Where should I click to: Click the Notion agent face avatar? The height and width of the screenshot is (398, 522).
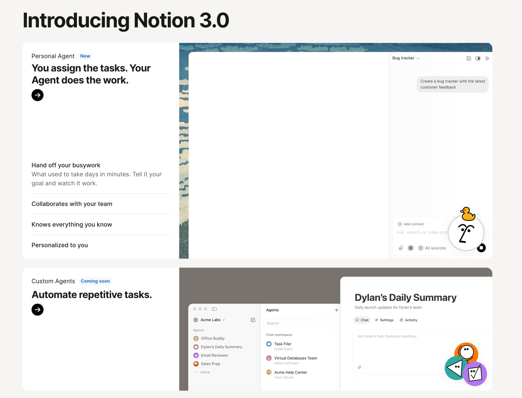[466, 233]
